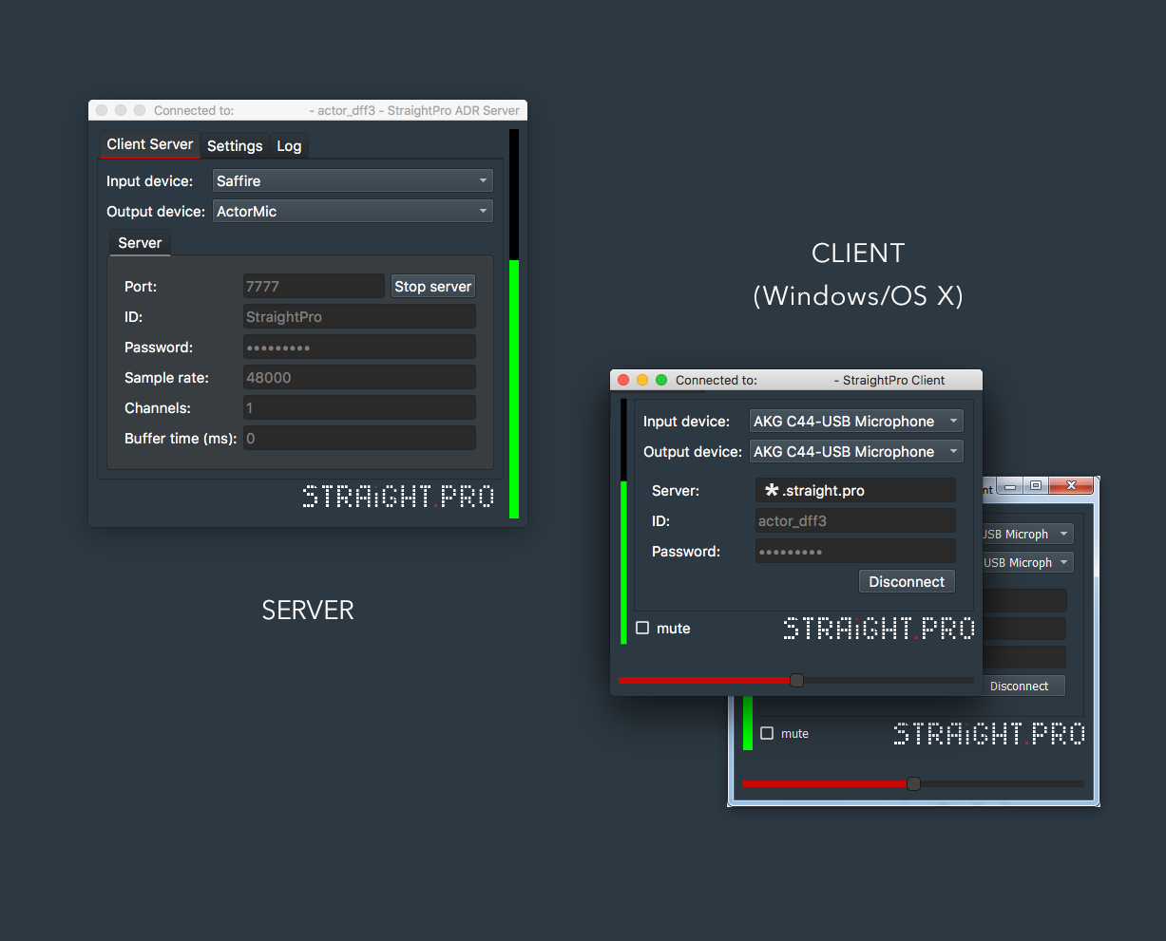
Task: Click the Buffer time (ms) field
Action: pos(359,438)
